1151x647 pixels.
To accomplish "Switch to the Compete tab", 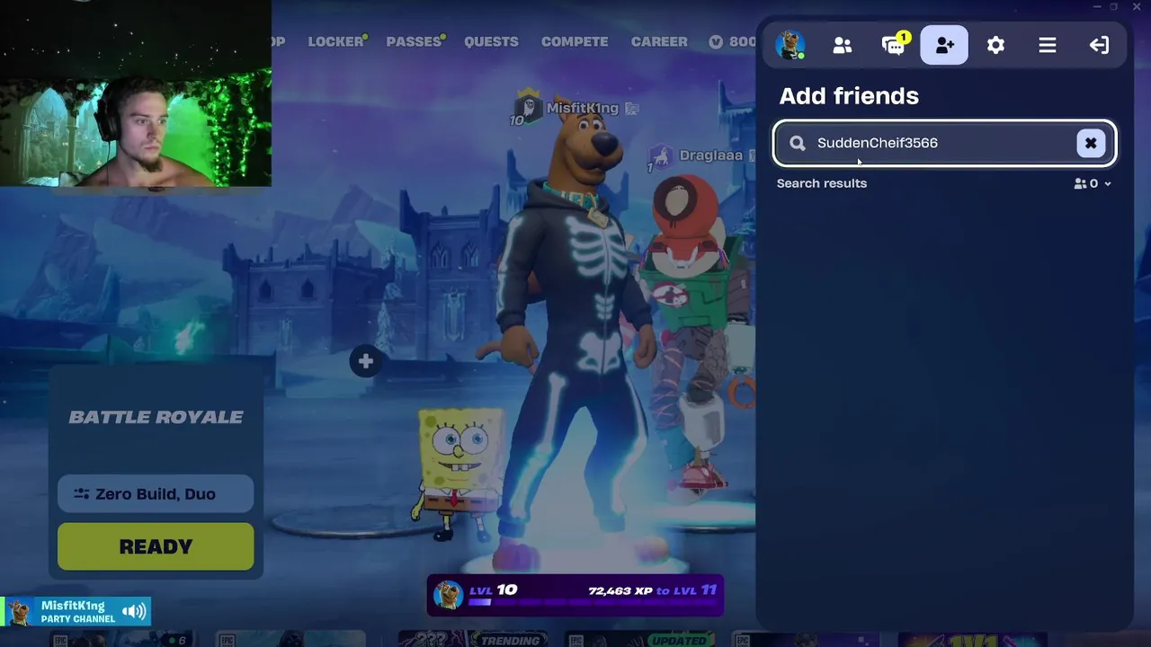I will tap(575, 41).
